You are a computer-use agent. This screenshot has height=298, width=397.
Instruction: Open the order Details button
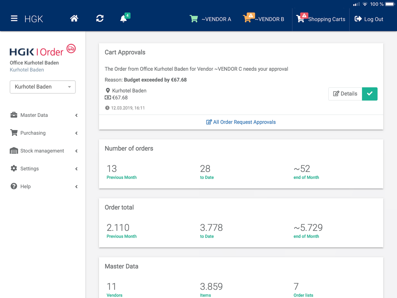tap(345, 94)
